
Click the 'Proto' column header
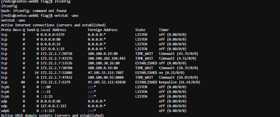(6, 30)
